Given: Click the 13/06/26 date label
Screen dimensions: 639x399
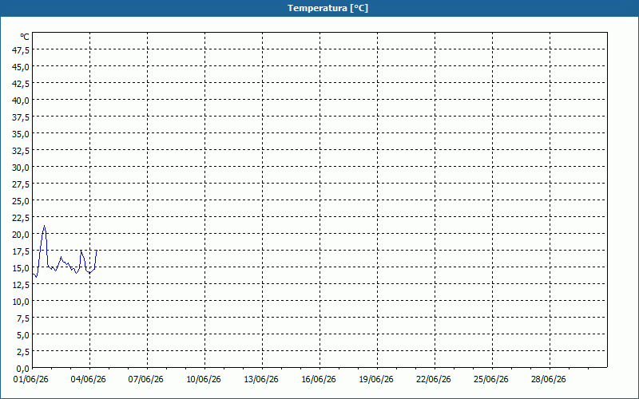Looking at the screenshot, I should pos(261,380).
